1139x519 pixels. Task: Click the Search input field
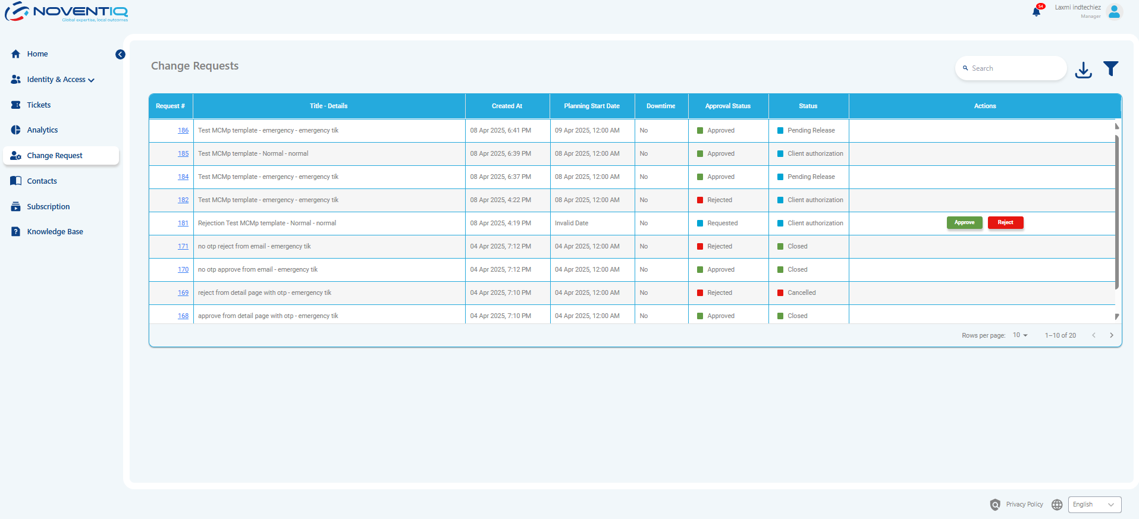(1014, 68)
